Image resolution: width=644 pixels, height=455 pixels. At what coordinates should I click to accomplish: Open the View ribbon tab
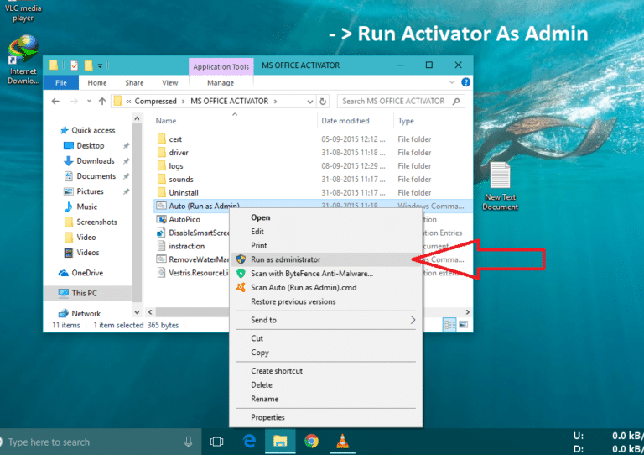click(x=169, y=82)
